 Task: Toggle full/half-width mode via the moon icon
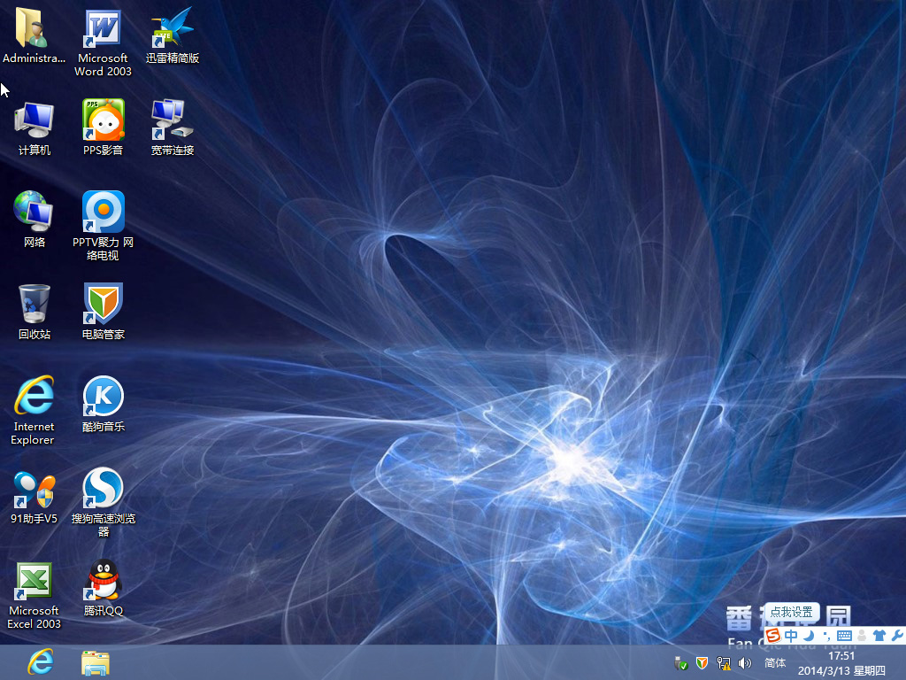(809, 636)
